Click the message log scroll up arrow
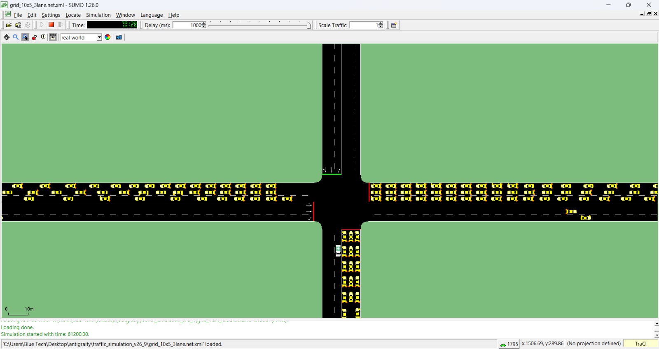 pos(656,324)
